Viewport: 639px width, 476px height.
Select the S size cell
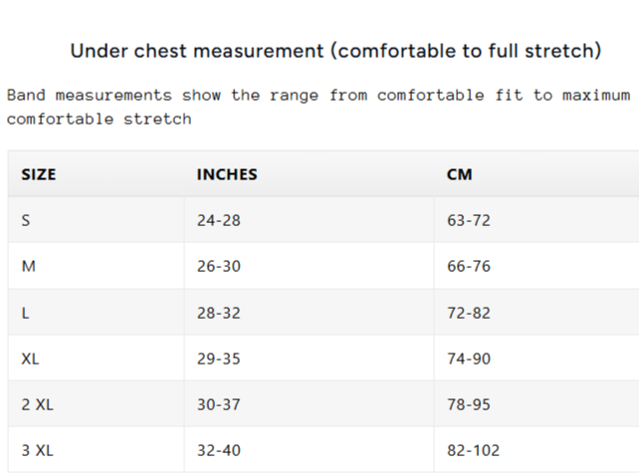click(26, 220)
